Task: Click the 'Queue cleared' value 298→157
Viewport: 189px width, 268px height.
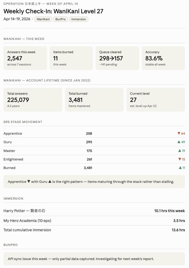Action: [x=111, y=59]
